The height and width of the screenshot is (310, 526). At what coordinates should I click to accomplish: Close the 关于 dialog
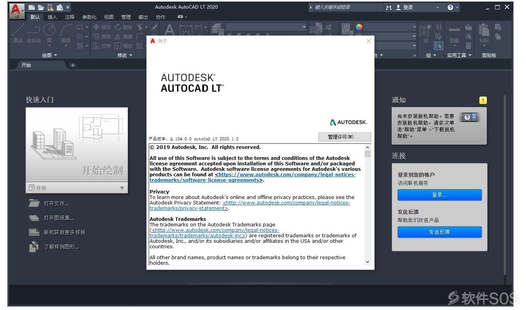pos(369,41)
